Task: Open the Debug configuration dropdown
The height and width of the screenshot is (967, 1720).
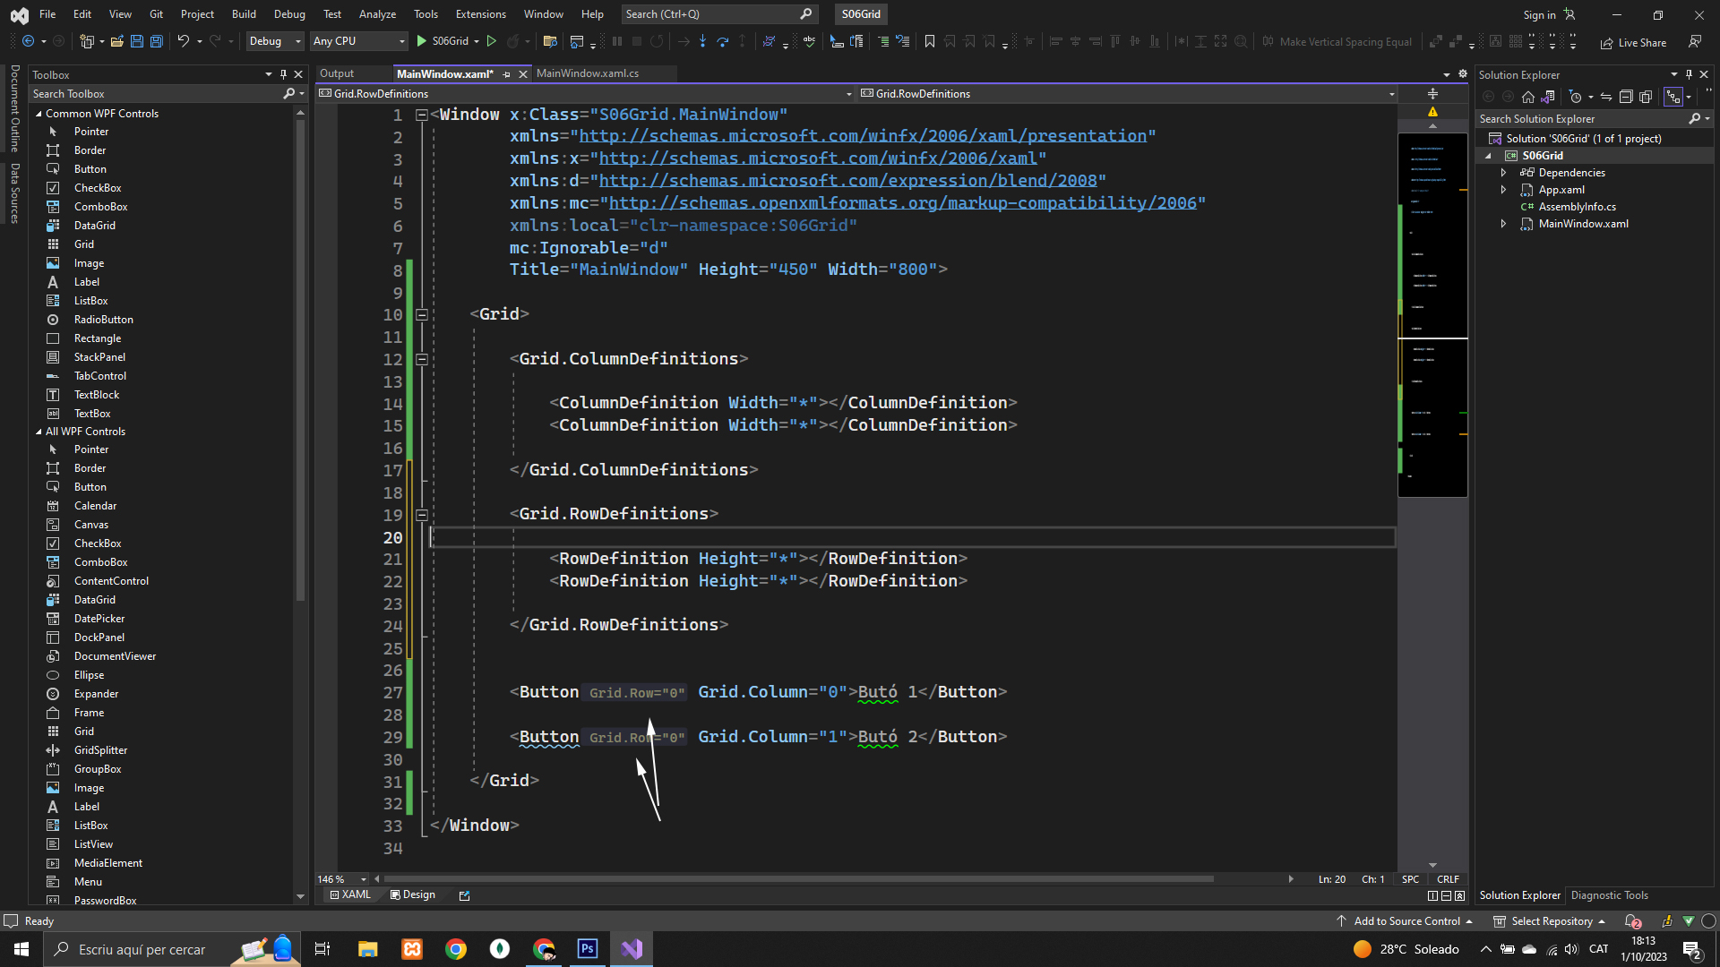Action: coord(275,41)
